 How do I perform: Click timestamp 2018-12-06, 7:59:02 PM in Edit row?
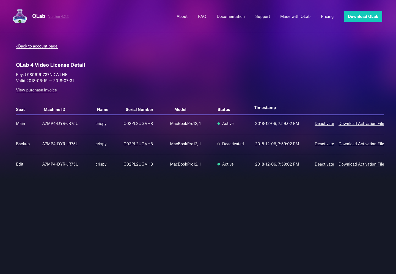(x=277, y=164)
